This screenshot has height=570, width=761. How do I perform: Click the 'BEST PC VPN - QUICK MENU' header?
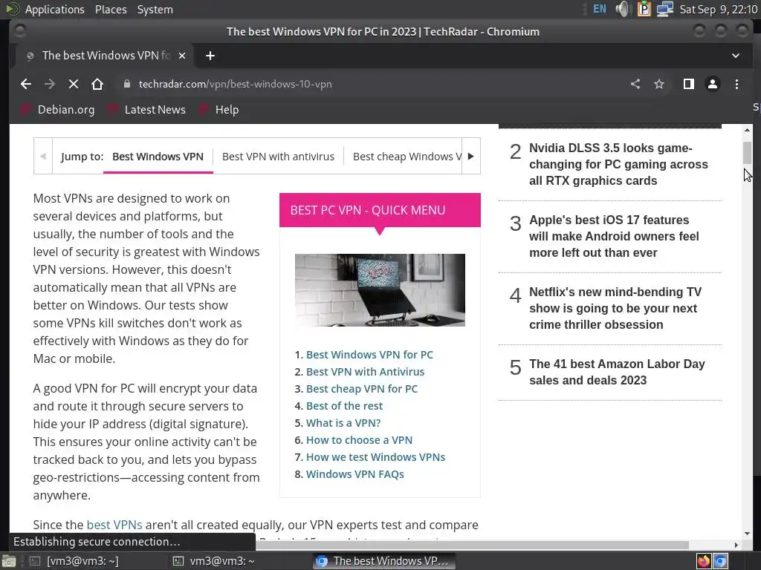(x=380, y=210)
